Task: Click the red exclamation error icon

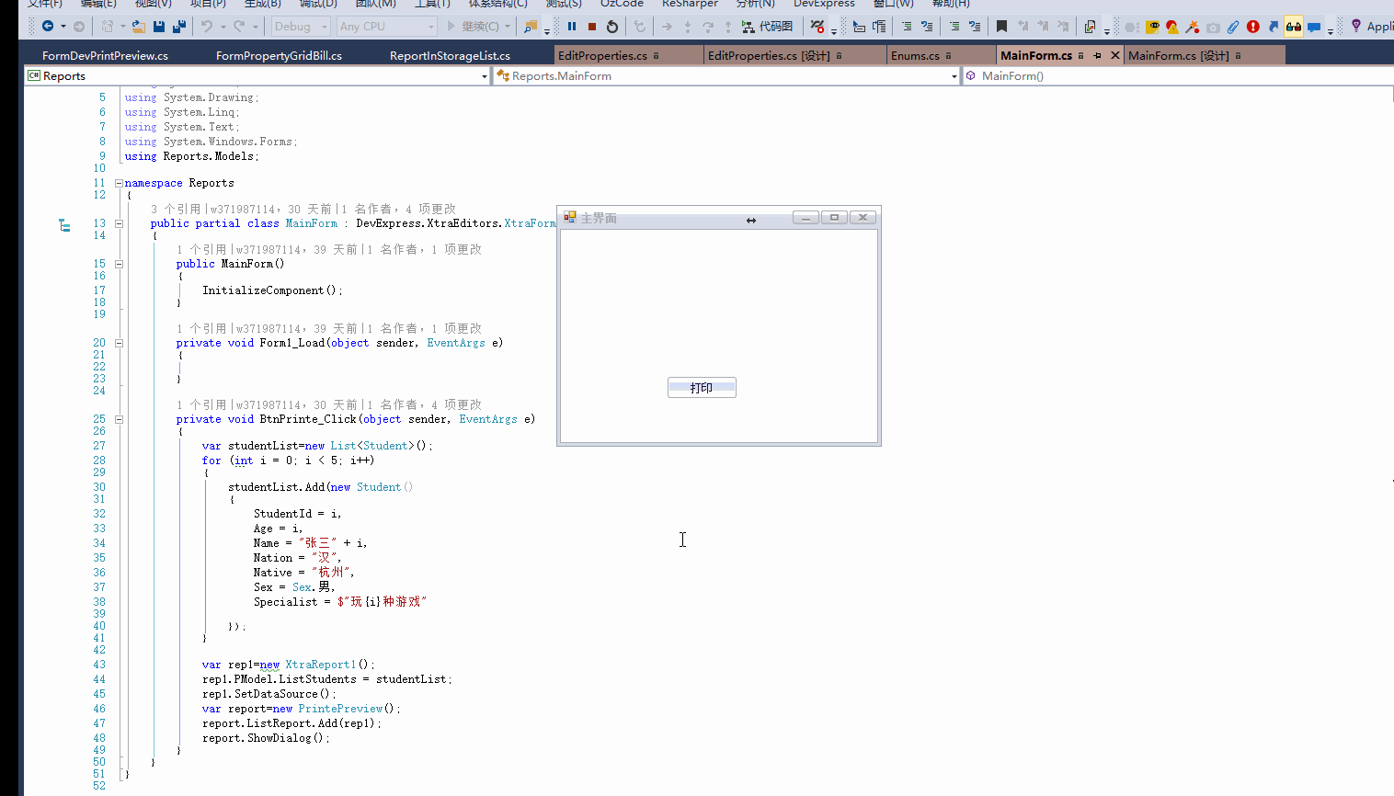Action: click(x=1252, y=27)
